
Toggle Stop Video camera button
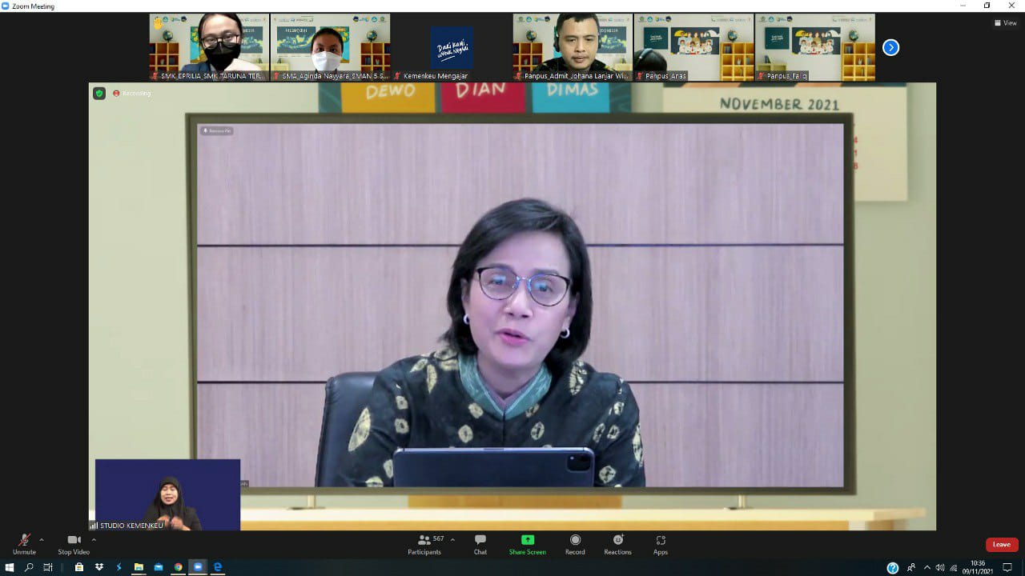click(x=74, y=544)
